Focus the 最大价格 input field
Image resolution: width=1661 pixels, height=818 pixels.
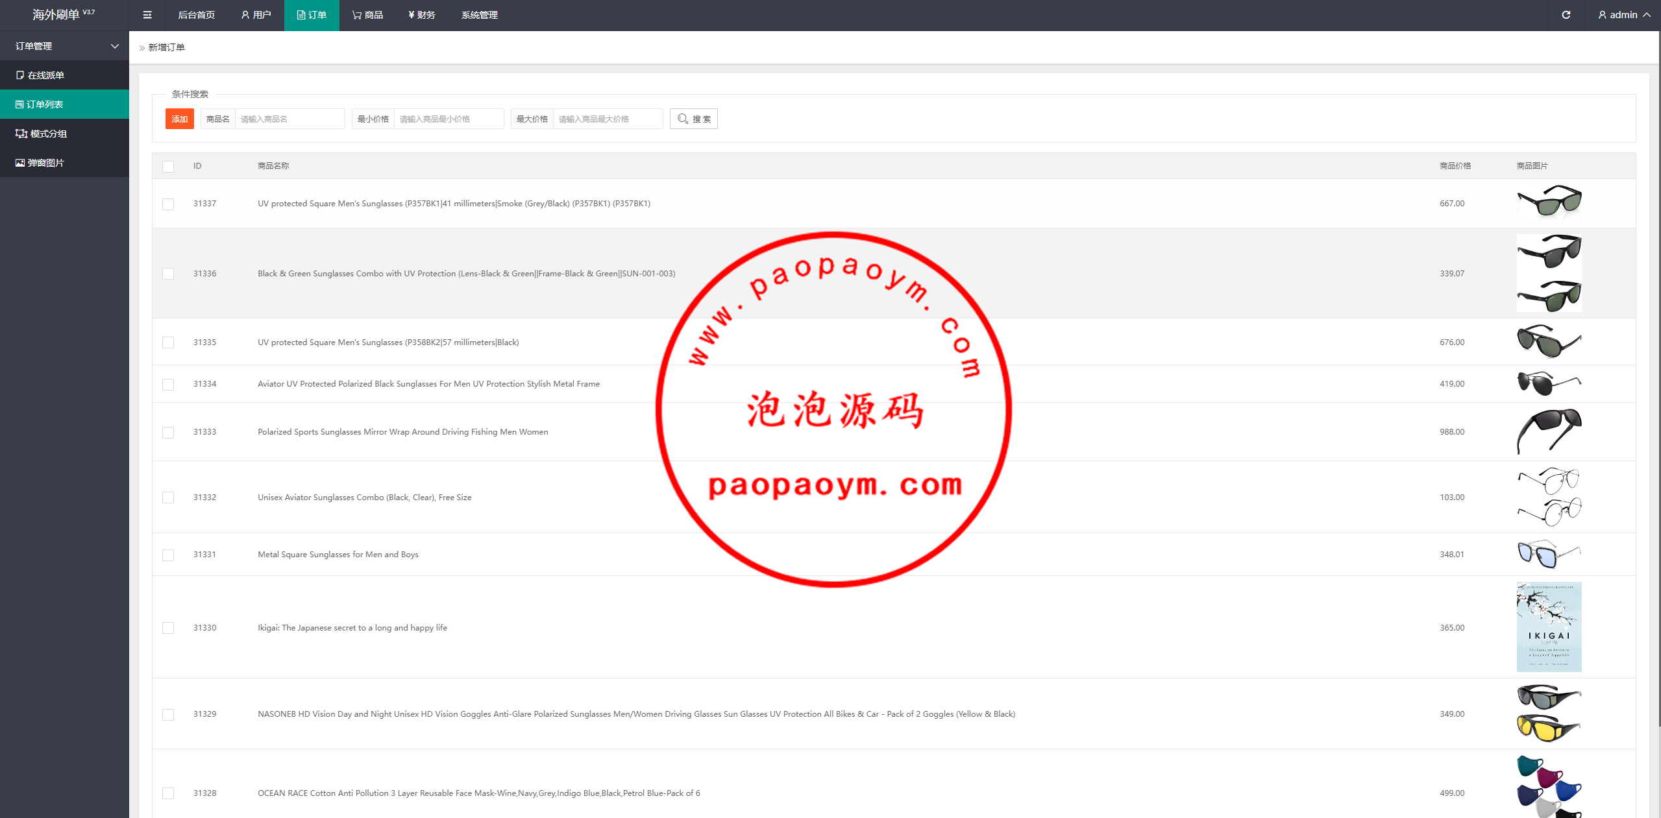click(608, 119)
